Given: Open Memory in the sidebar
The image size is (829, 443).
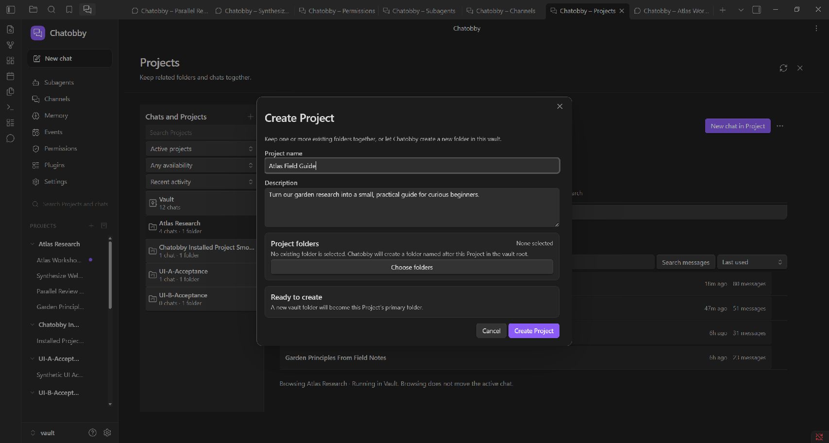Looking at the screenshot, I should [70, 116].
